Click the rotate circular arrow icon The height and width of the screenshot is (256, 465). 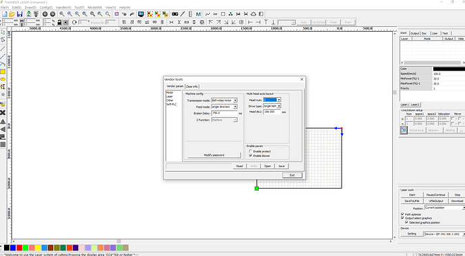(x=74, y=22)
